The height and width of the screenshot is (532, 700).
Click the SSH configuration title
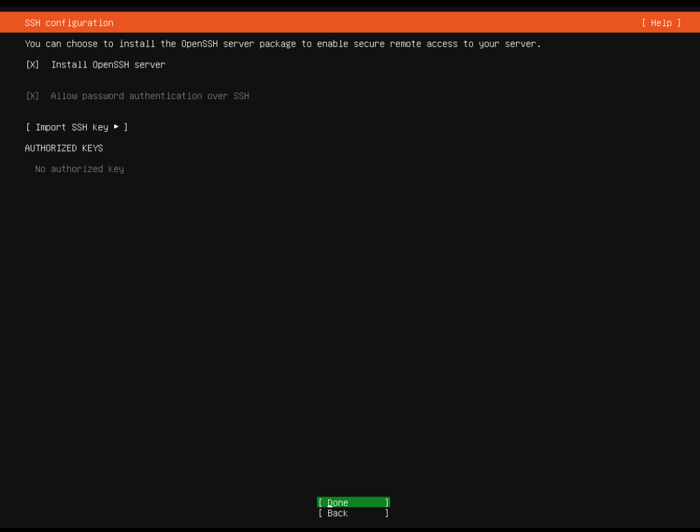pyautogui.click(x=69, y=23)
